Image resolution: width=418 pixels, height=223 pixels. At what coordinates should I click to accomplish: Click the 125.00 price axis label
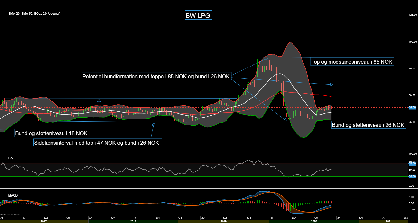click(x=413, y=15)
